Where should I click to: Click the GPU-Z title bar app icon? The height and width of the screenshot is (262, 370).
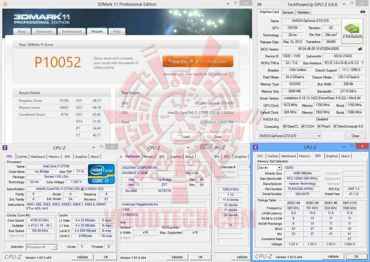[260, 5]
